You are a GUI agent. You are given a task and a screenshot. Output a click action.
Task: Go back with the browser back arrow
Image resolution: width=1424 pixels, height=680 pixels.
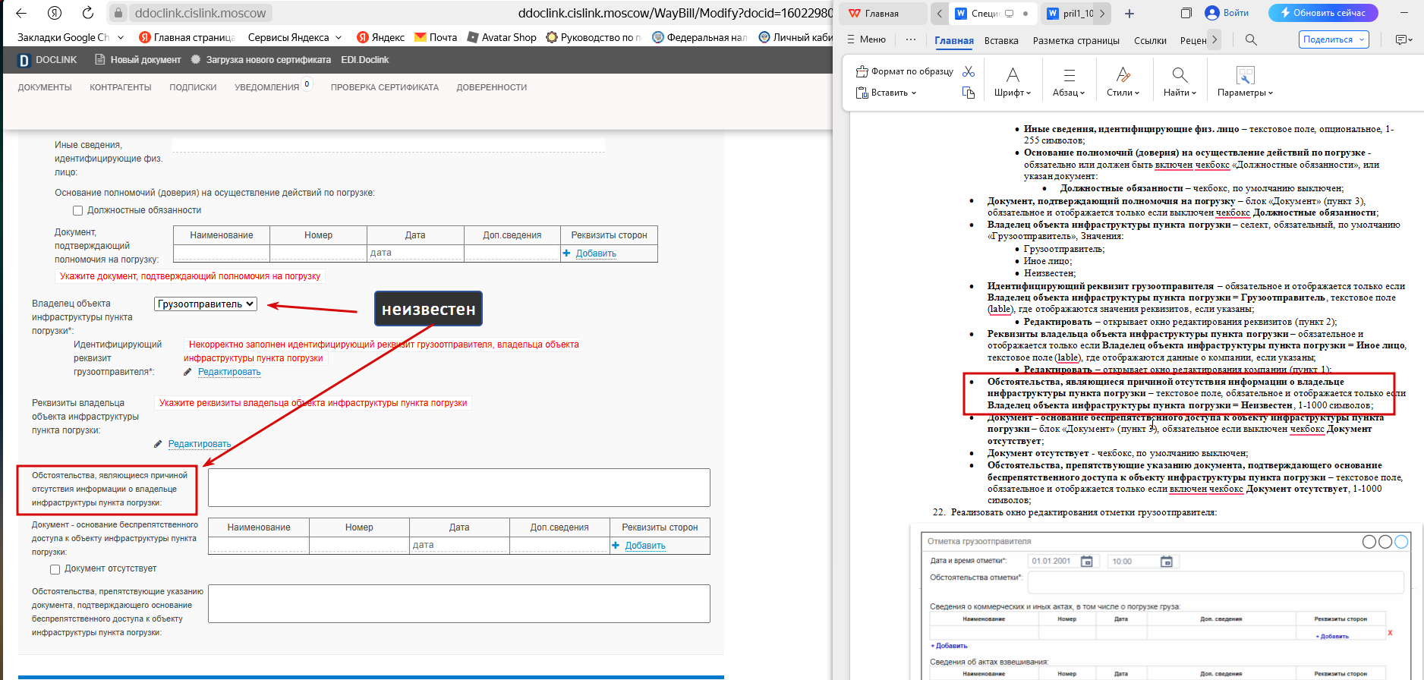pos(21,13)
